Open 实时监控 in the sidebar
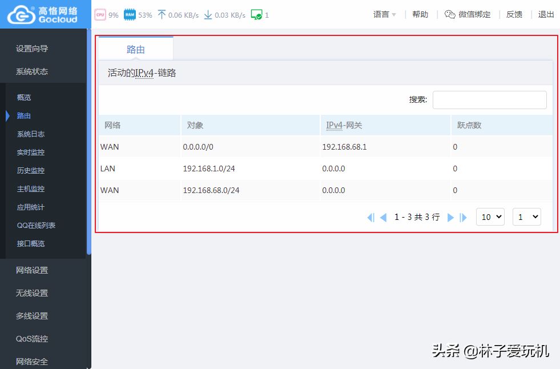560x369 pixels. click(x=31, y=152)
